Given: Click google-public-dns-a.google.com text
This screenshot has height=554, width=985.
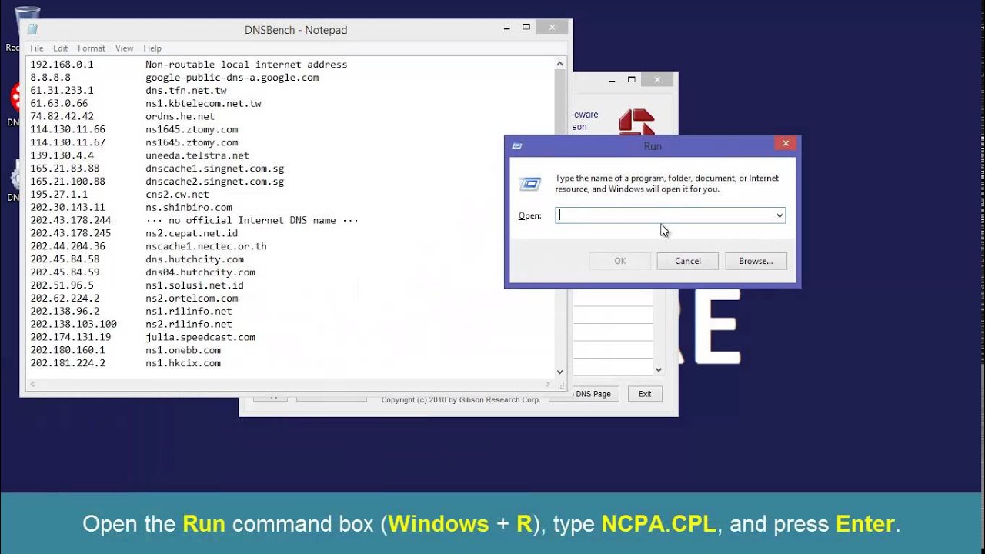Looking at the screenshot, I should coord(232,78).
